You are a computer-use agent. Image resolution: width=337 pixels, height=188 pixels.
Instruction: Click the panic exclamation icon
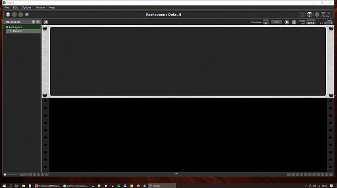[x=317, y=15]
